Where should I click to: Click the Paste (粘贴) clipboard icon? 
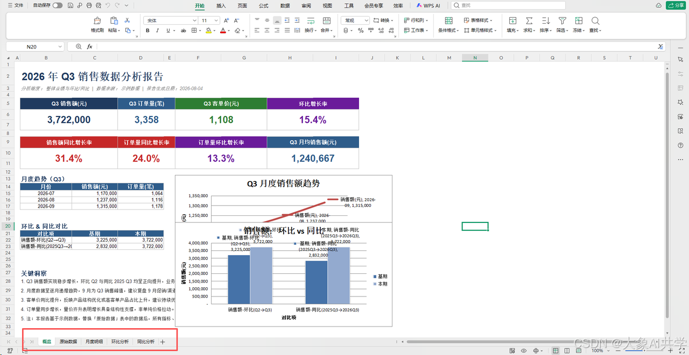[114, 20]
